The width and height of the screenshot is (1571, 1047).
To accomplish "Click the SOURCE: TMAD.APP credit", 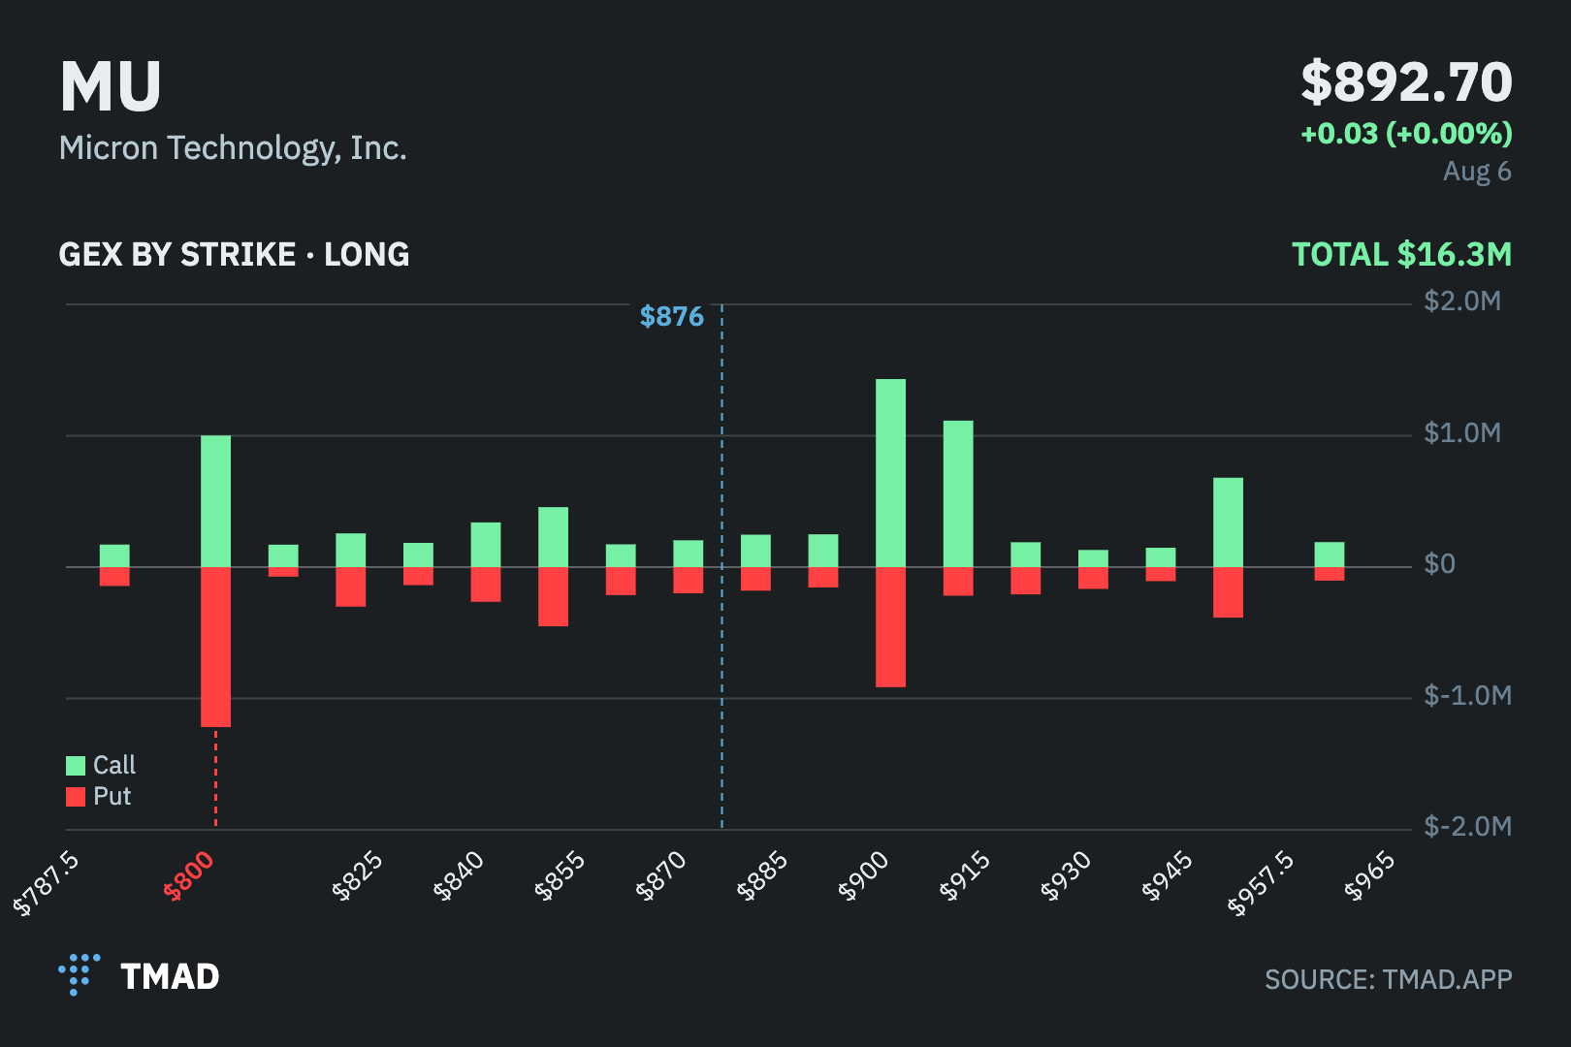I will pyautogui.click(x=1389, y=979).
